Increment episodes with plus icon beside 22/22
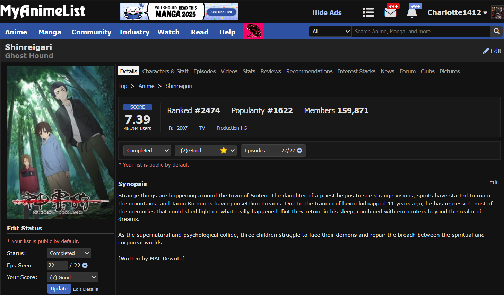Image resolution: width=504 pixels, height=295 pixels. pyautogui.click(x=299, y=151)
